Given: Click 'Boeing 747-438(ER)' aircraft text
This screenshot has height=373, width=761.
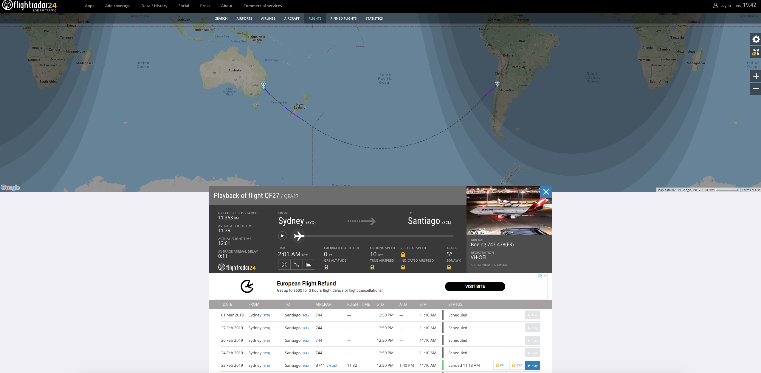Looking at the screenshot, I should pos(492,245).
